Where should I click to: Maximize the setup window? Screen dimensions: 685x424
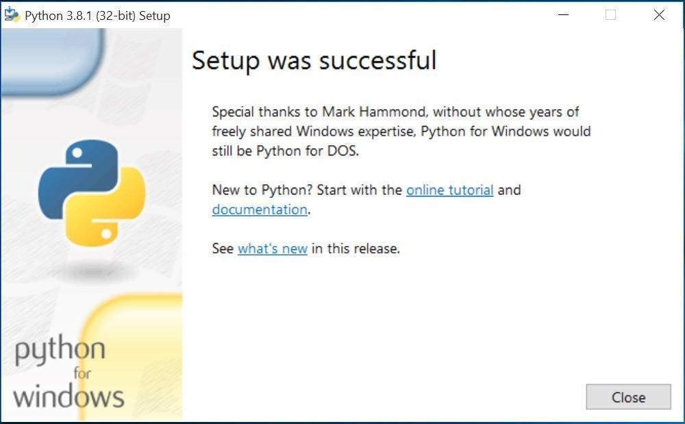pos(610,14)
